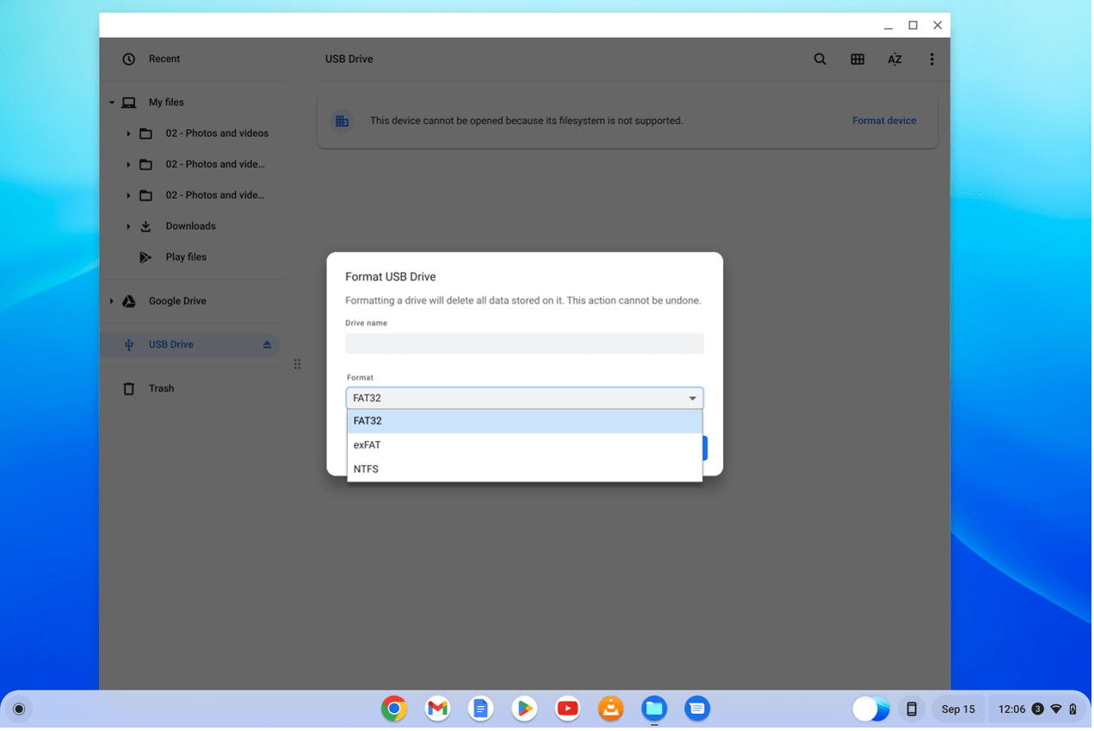Open the launcher circle button
The image size is (1094, 731).
pos(19,709)
